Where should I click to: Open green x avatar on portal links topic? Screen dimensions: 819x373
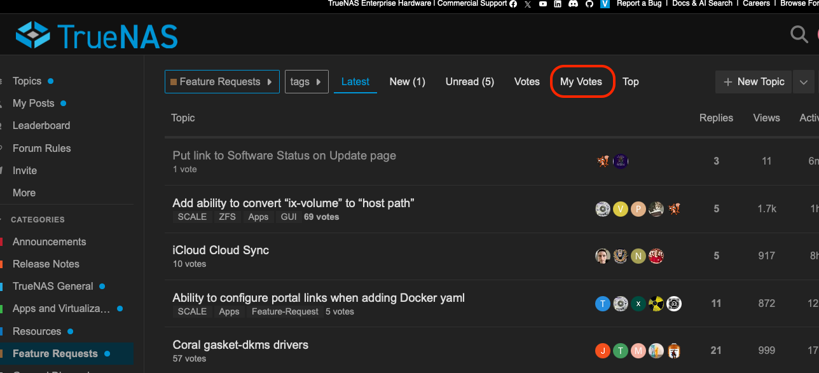638,304
